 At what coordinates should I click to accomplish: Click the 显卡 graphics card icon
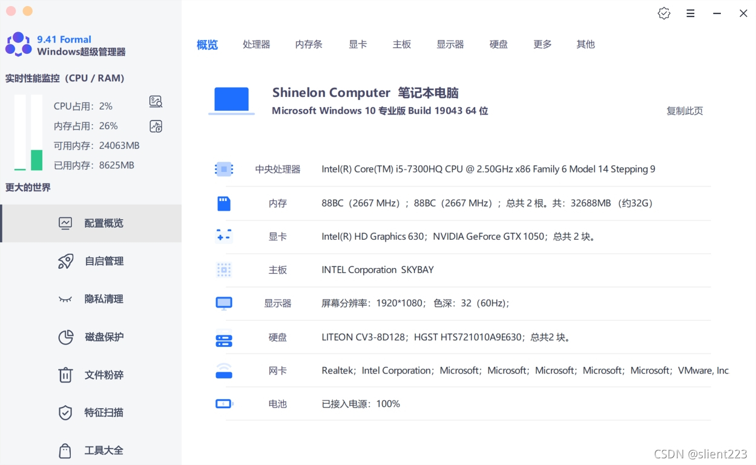[x=224, y=237]
